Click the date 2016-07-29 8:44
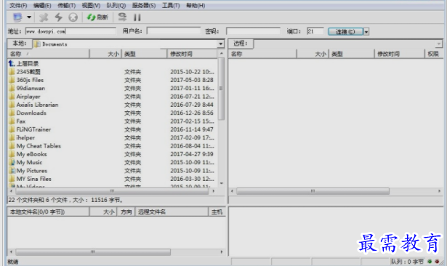Viewport: 447px width, 266px height. (x=192, y=105)
